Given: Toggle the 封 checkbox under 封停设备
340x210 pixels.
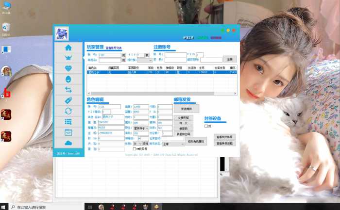Looking at the screenshot, I should coord(206,126).
